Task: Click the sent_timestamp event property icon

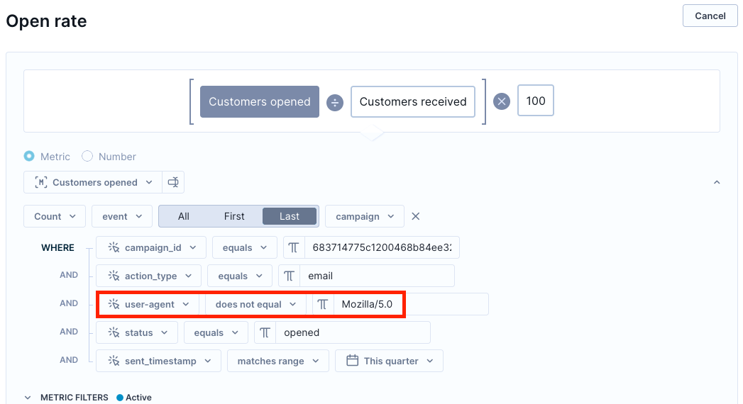Action: coord(114,361)
